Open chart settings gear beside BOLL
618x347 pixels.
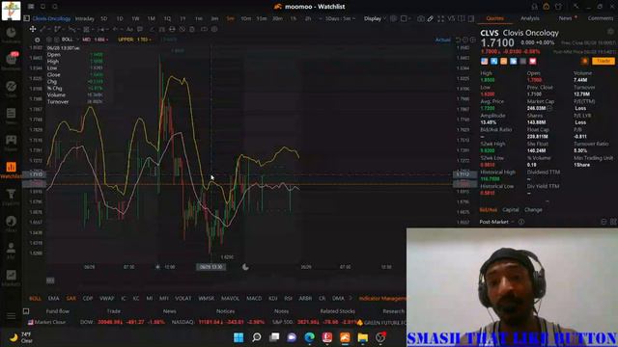pos(37,40)
